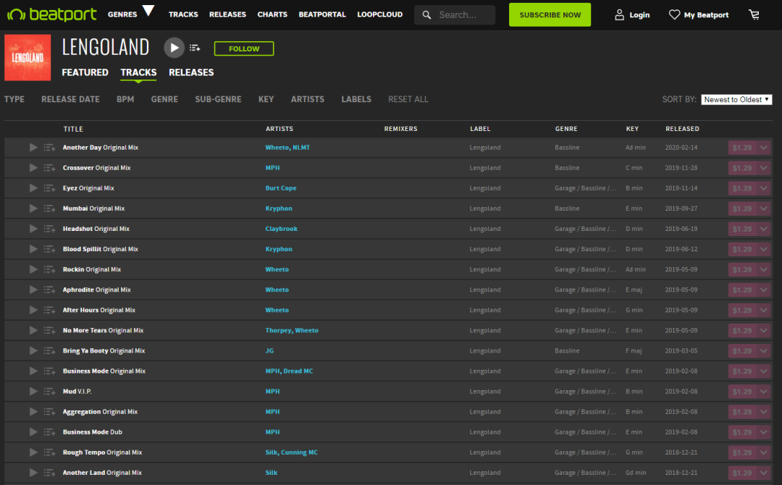This screenshot has width=782, height=485.
Task: Play track Blood Spillit Original Mix
Action: pos(33,249)
